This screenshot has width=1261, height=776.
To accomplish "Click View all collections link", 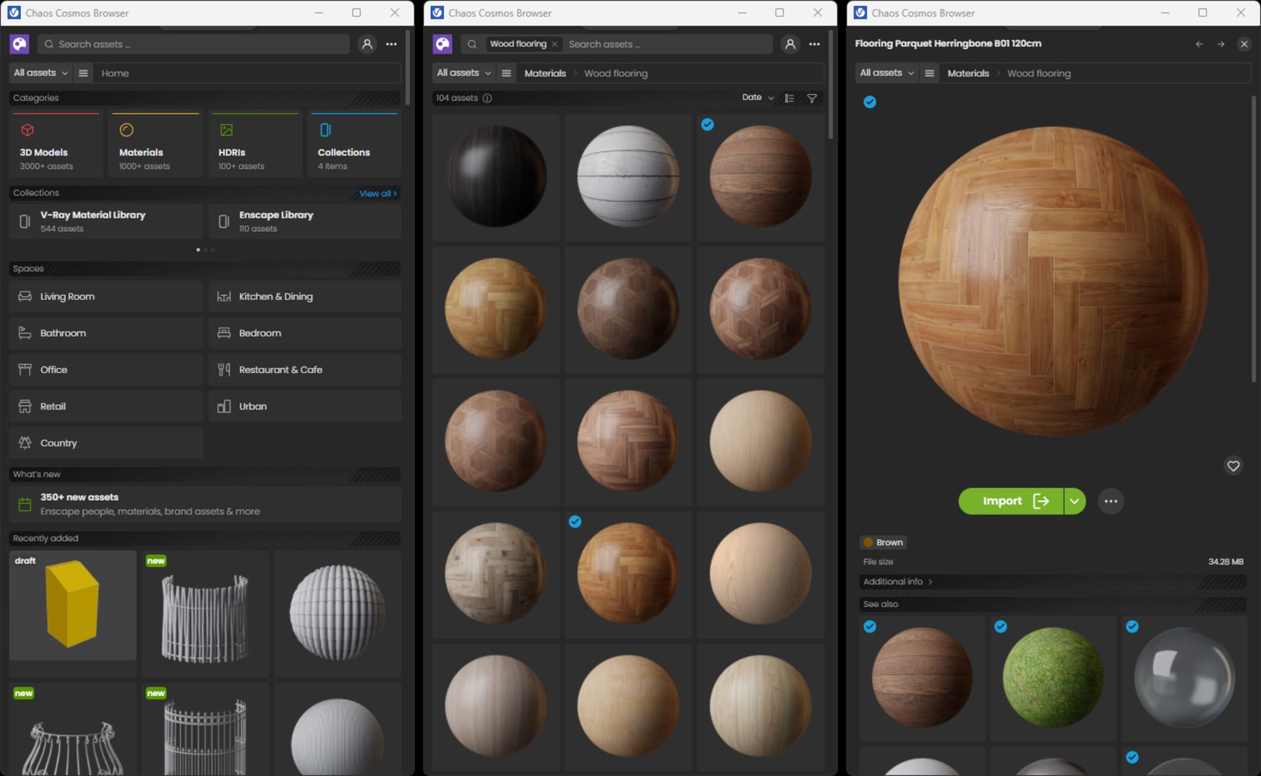I will tap(378, 193).
